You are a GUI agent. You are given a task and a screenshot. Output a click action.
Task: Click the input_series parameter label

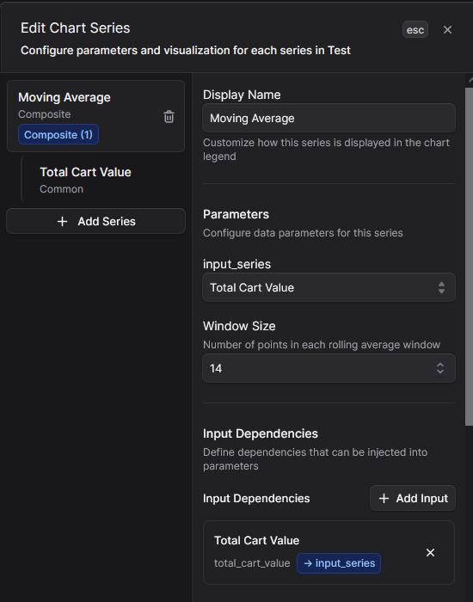click(x=236, y=264)
